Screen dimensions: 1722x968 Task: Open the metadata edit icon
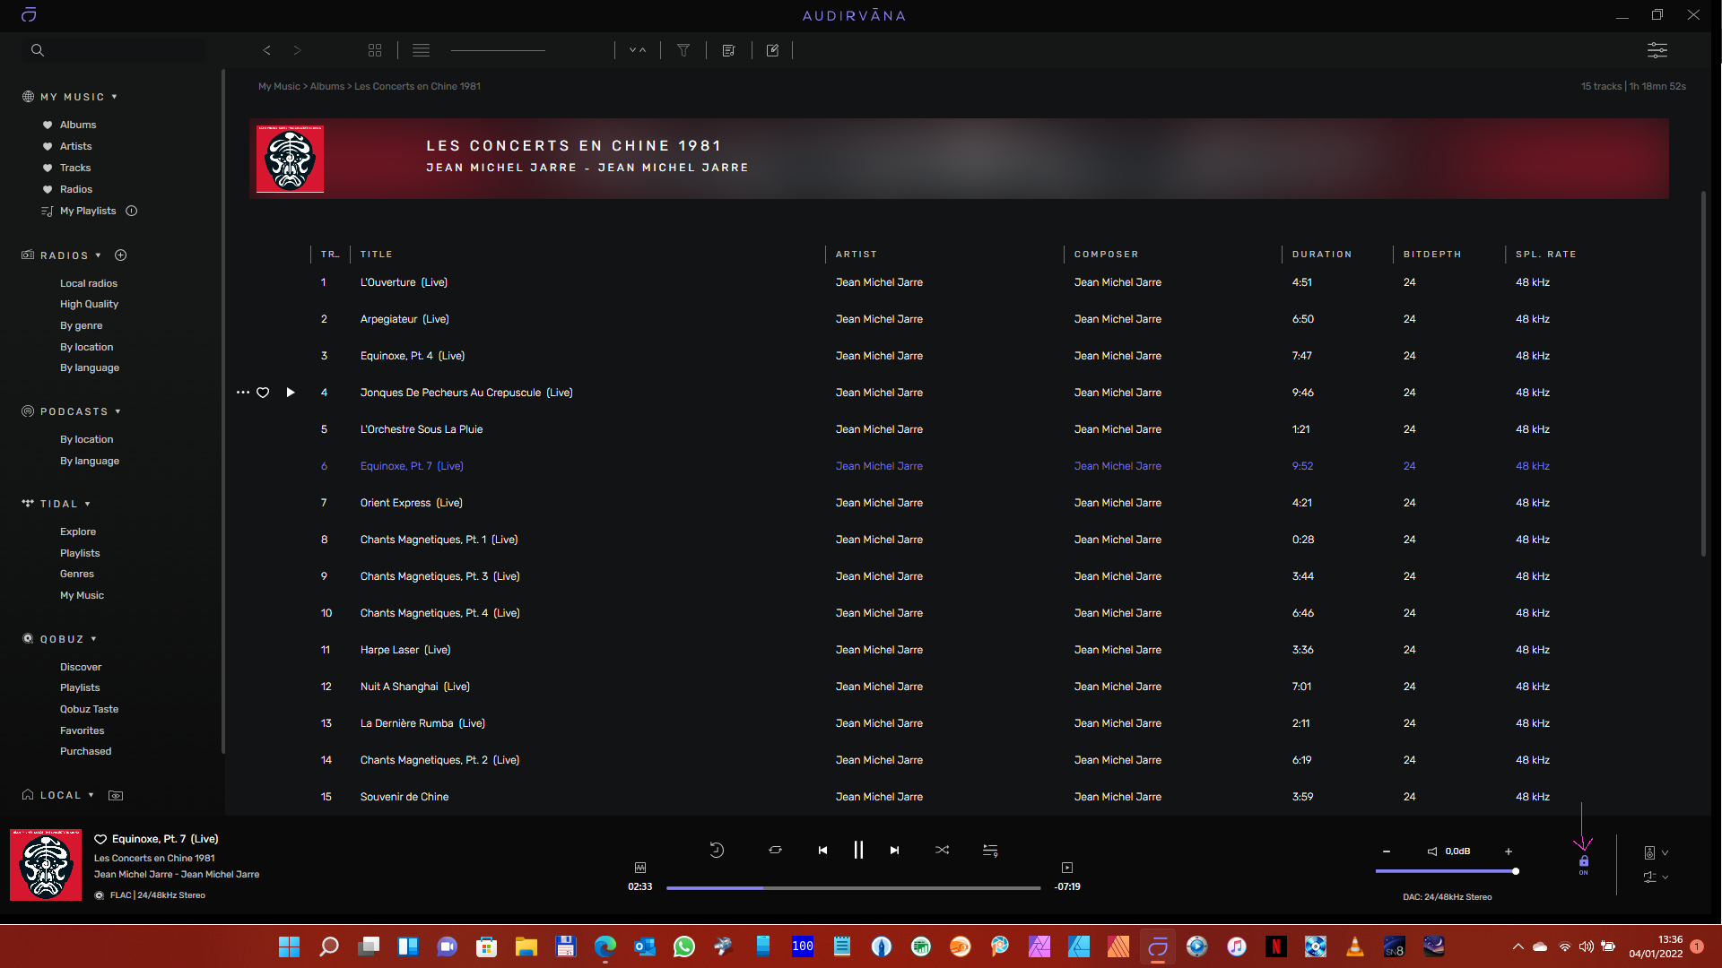tap(772, 50)
